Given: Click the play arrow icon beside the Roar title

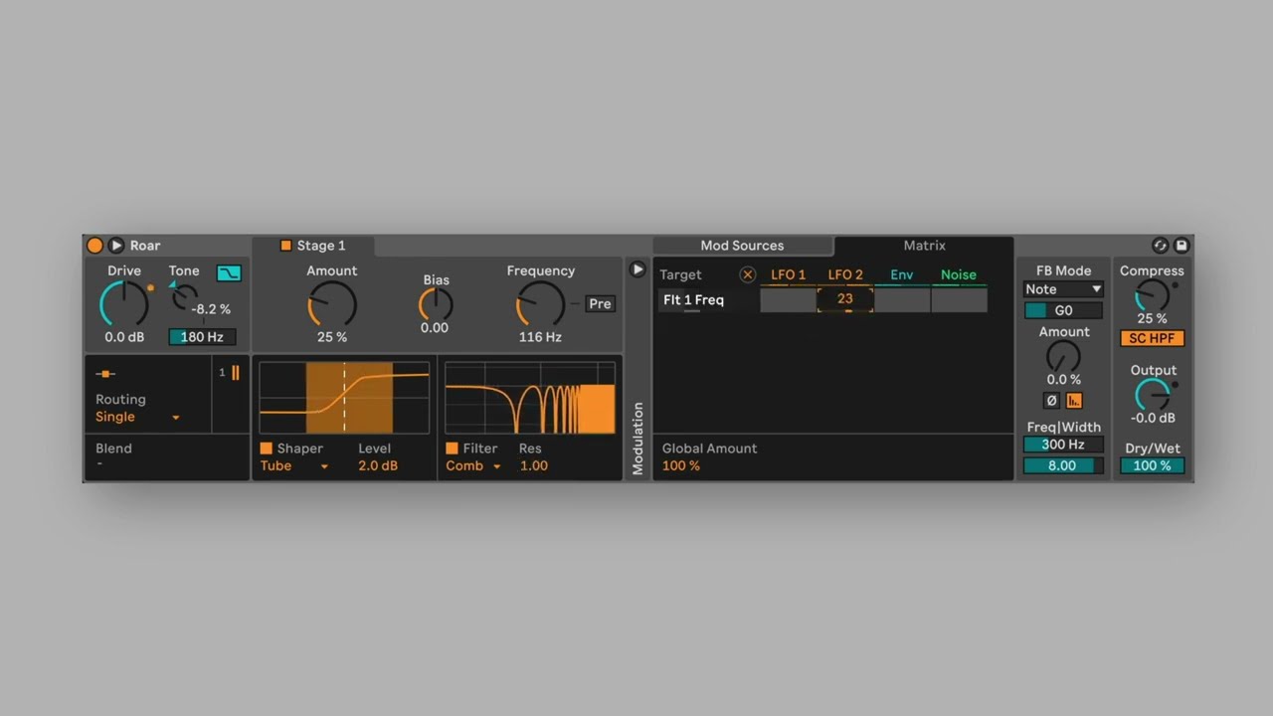Looking at the screenshot, I should 116,246.
